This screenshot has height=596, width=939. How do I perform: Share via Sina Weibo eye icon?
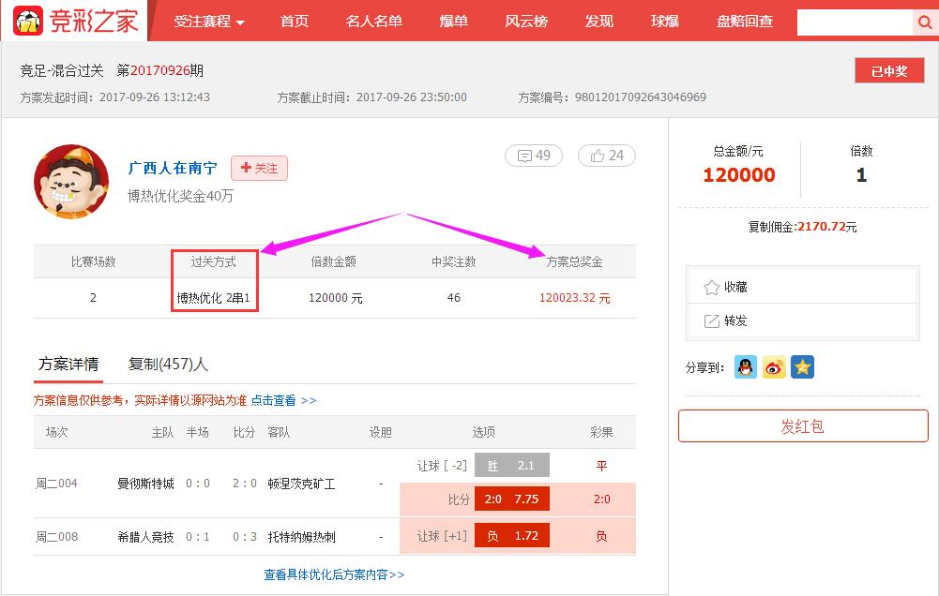coord(774,368)
